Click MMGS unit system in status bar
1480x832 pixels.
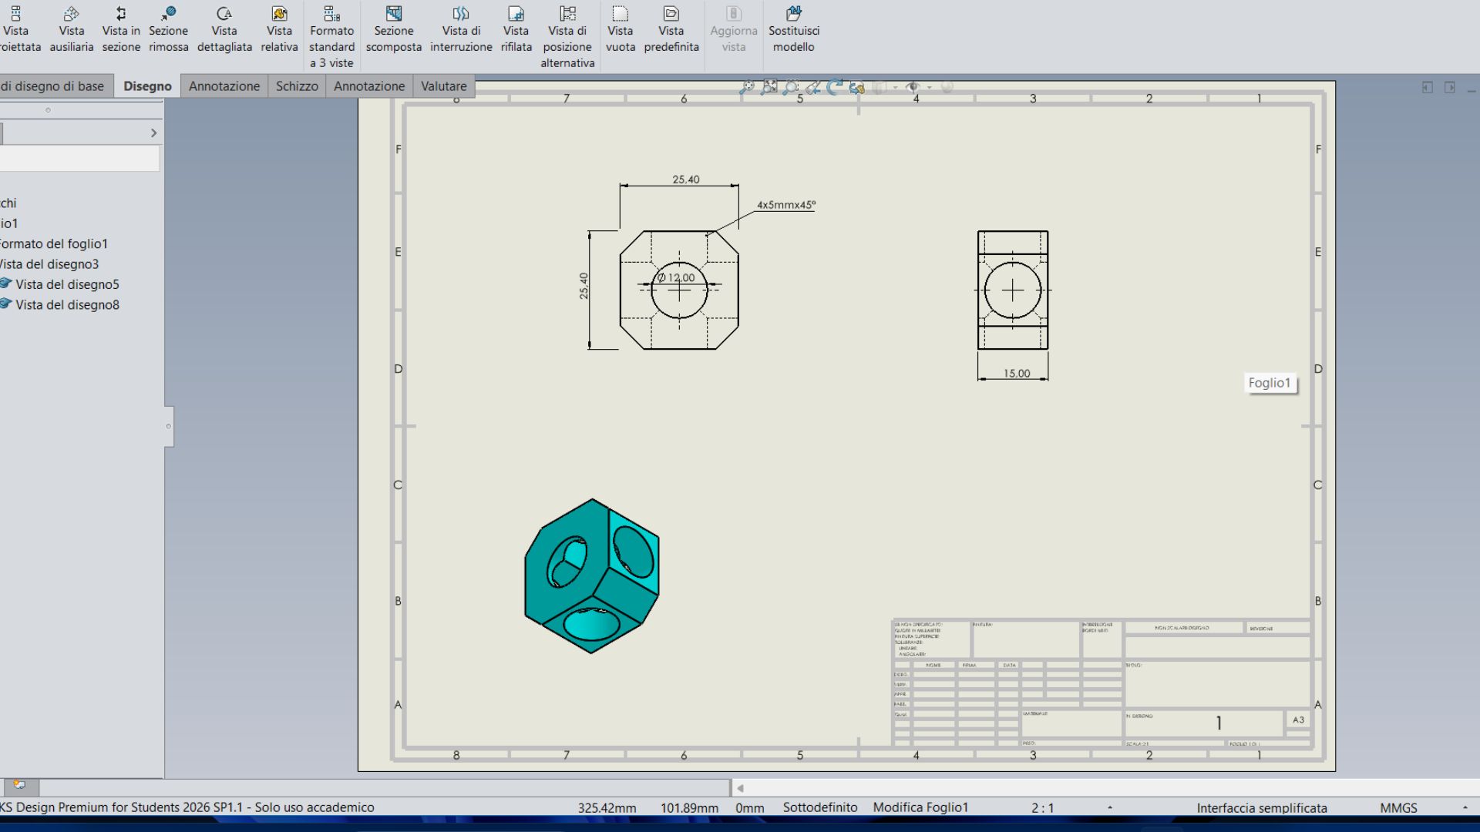coord(1398,808)
